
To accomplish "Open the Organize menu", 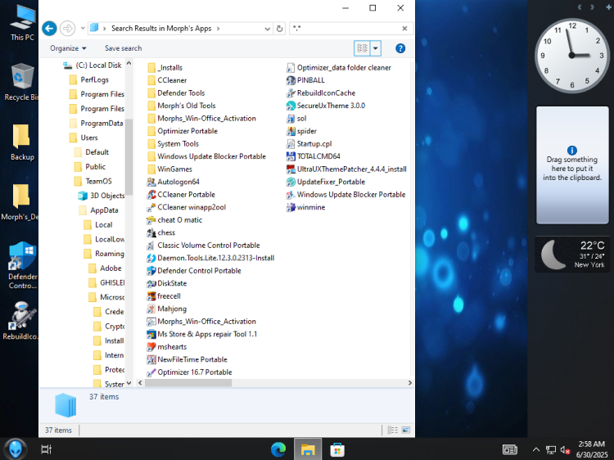I will pyautogui.click(x=68, y=48).
